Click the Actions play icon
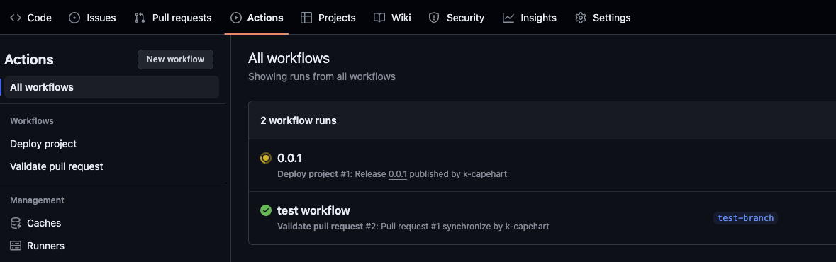Screen dimensions: 836x262 click(235, 18)
